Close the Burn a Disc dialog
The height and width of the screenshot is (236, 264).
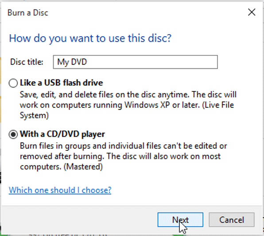252,12
